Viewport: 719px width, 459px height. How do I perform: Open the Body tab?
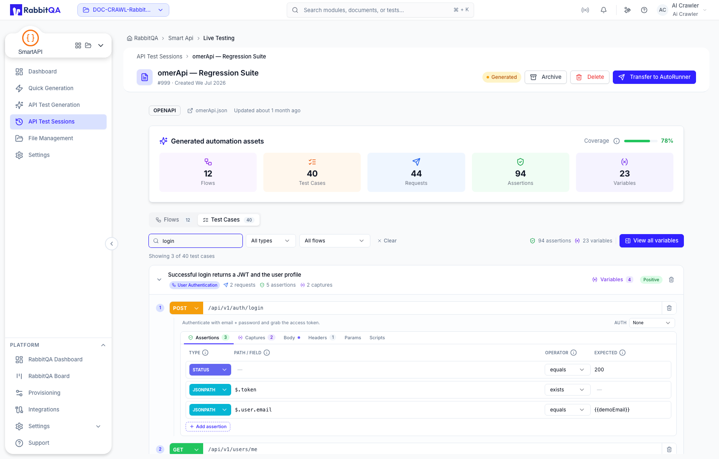tap(292, 338)
